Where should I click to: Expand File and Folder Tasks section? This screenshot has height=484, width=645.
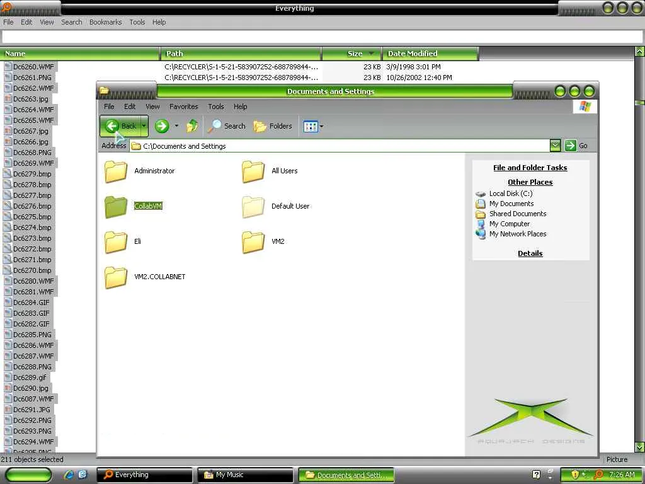tap(530, 168)
